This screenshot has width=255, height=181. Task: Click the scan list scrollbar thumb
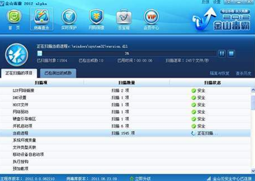pyautogui.click(x=253, y=103)
